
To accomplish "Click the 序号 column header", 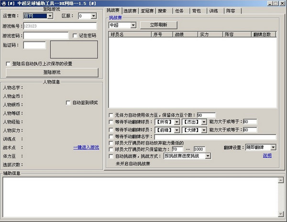I will 162,34.
